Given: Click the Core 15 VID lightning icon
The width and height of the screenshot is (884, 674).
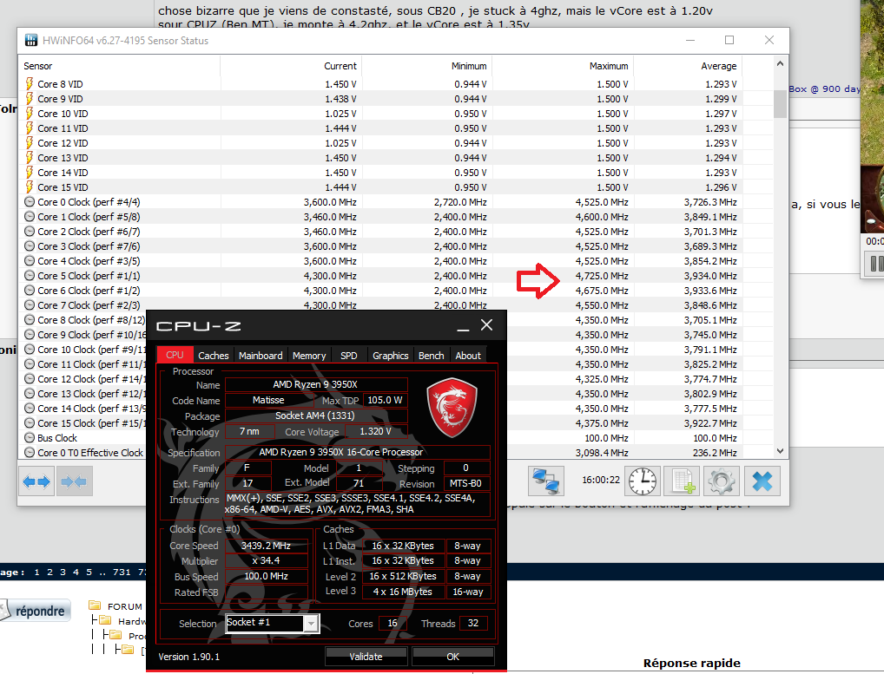Looking at the screenshot, I should coord(30,187).
